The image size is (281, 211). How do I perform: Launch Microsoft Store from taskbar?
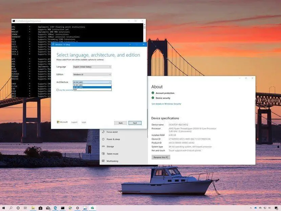[x=41, y=208]
